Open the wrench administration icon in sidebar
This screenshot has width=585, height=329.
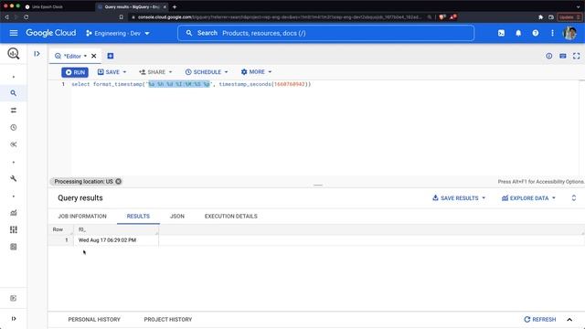14,179
